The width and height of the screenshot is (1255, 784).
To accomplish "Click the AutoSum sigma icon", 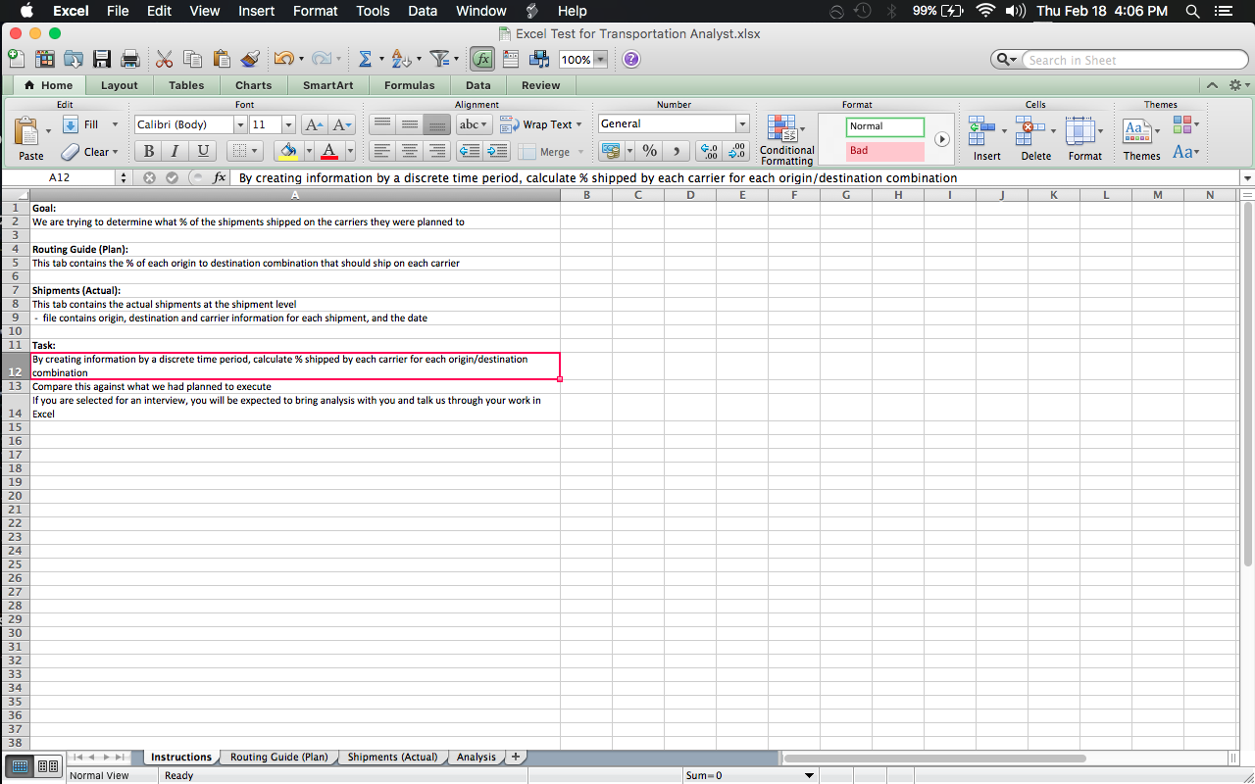I will [x=365, y=59].
